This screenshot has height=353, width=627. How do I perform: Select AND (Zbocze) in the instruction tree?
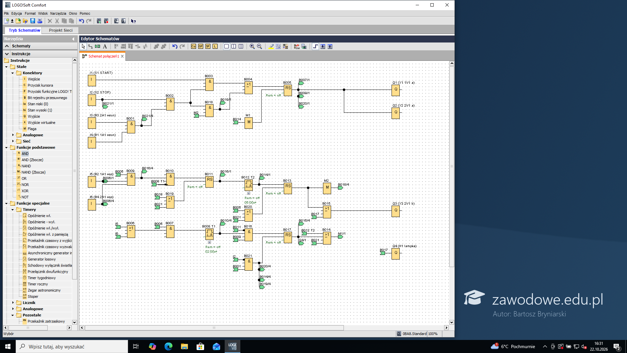point(32,160)
